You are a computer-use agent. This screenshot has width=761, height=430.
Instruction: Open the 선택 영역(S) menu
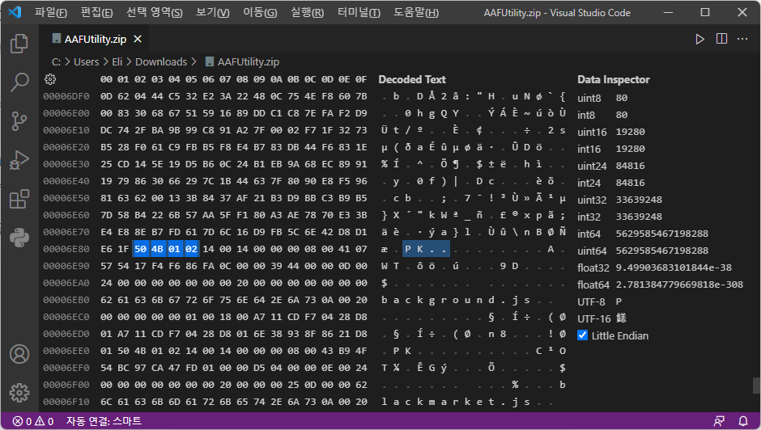(x=155, y=13)
